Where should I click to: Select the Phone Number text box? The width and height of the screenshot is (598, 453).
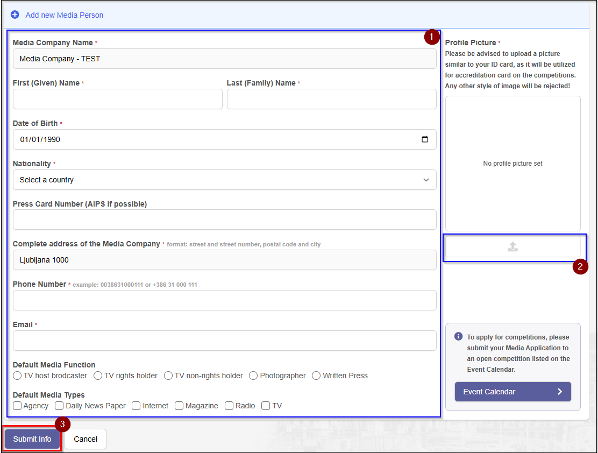click(x=224, y=300)
